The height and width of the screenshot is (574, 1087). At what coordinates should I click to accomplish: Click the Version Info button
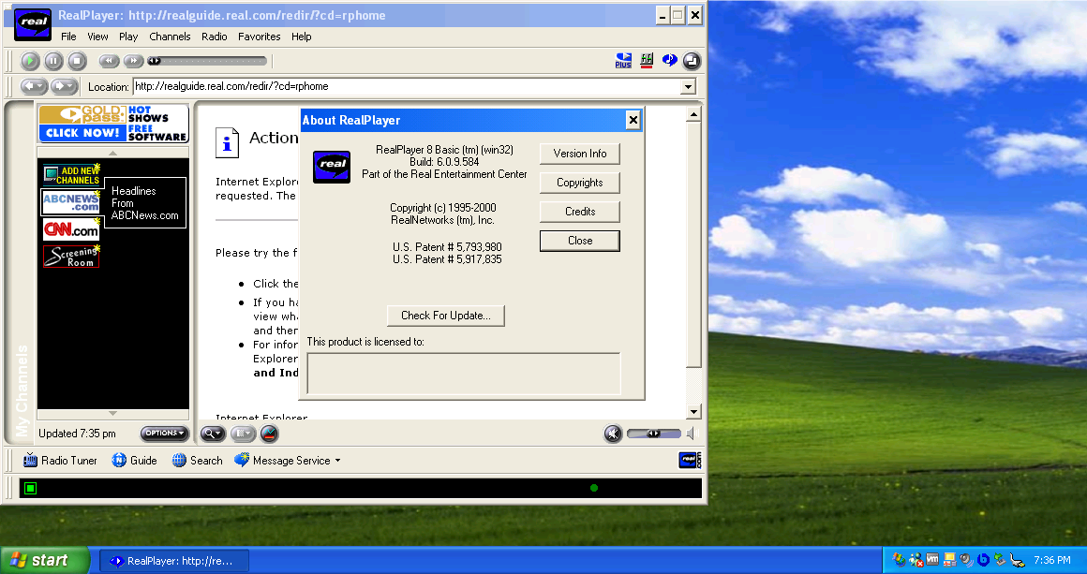pyautogui.click(x=579, y=154)
